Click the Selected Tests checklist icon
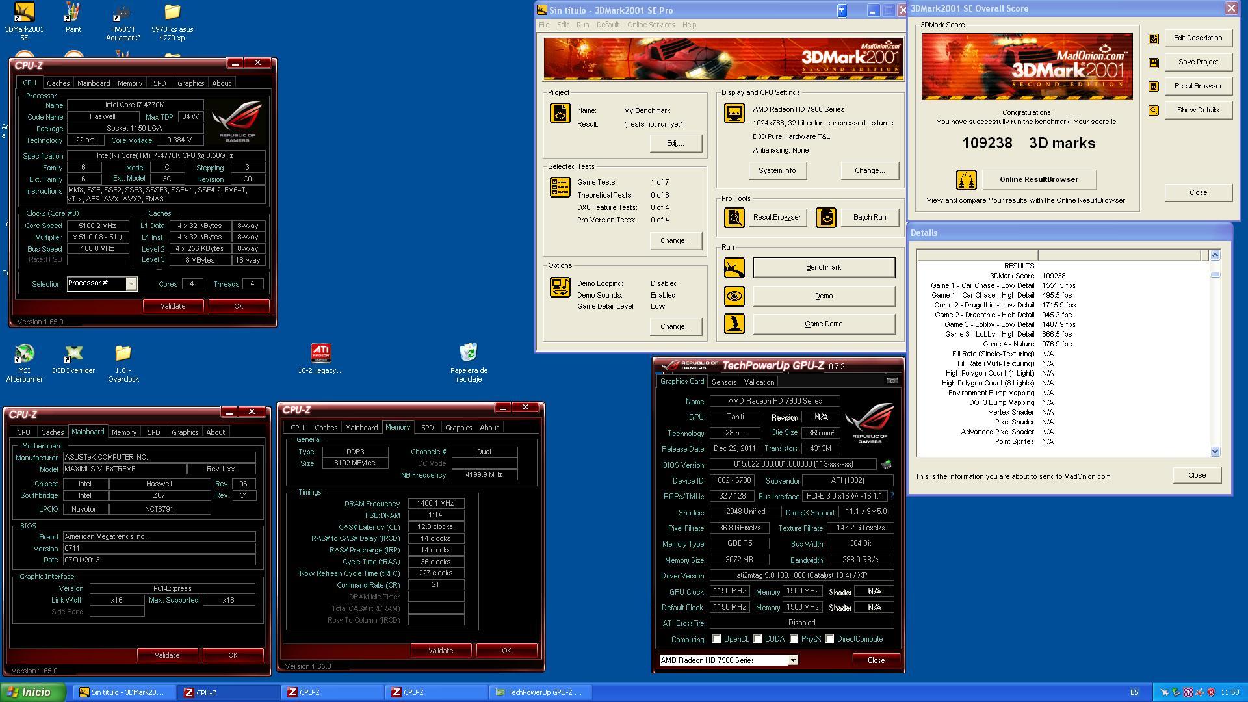 click(x=560, y=187)
